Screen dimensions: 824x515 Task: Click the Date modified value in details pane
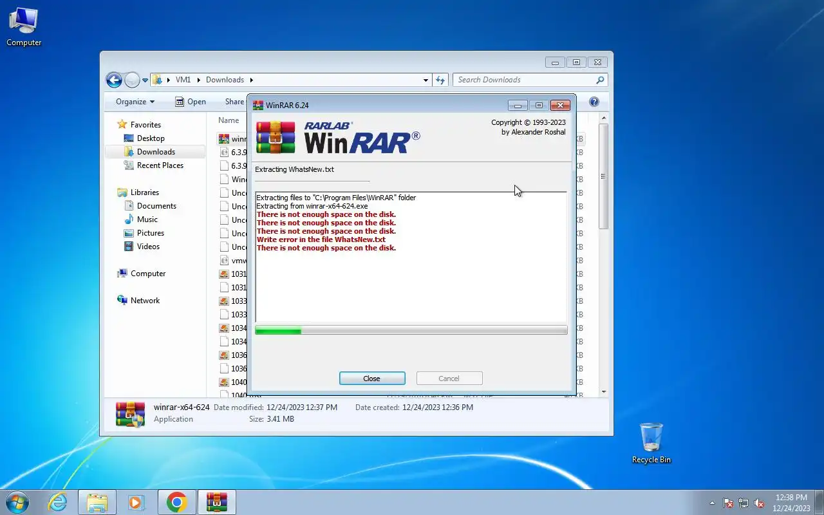click(303, 407)
